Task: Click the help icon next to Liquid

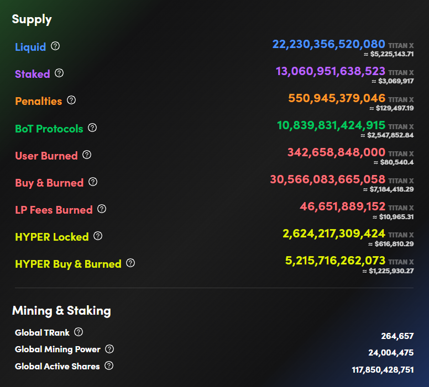Action: 55,46
